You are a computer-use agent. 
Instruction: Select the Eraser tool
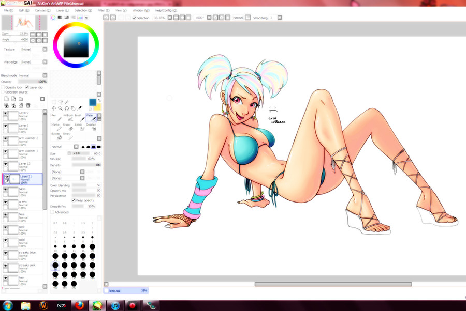(x=68, y=127)
